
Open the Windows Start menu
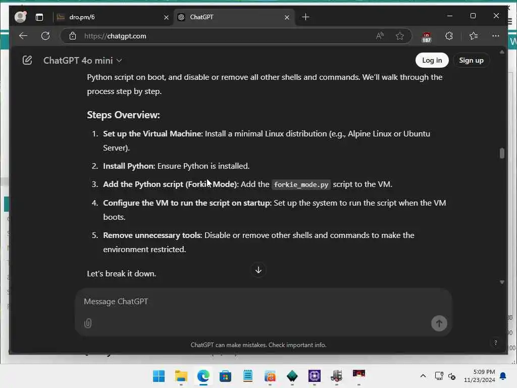pyautogui.click(x=159, y=376)
